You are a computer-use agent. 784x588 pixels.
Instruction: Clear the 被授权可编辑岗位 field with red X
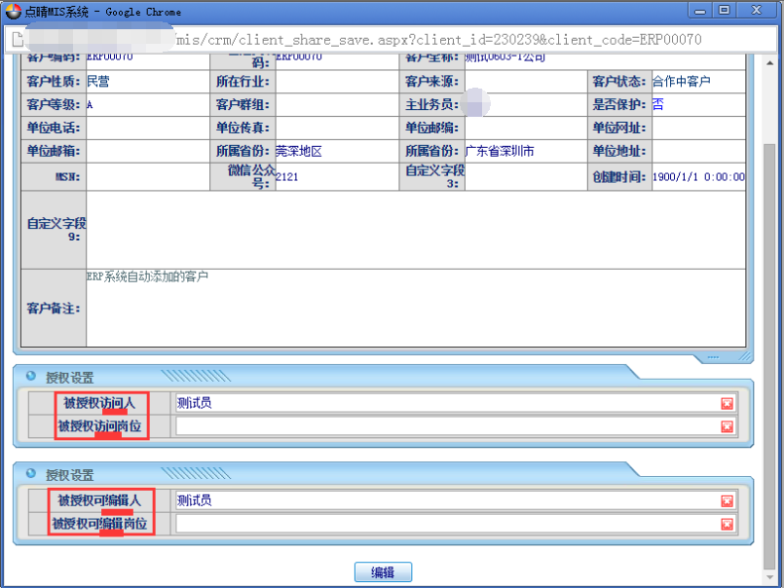[727, 524]
